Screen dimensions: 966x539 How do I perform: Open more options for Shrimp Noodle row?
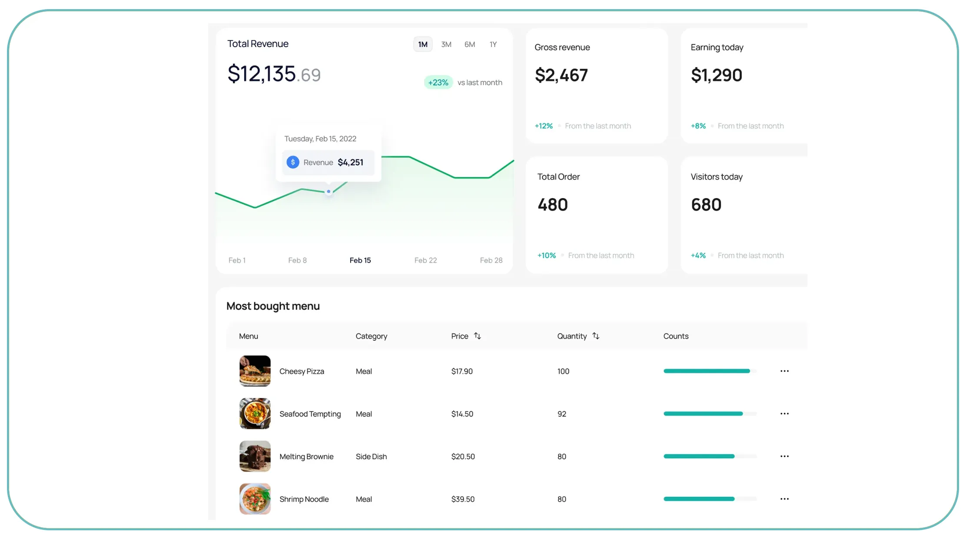[x=784, y=499]
